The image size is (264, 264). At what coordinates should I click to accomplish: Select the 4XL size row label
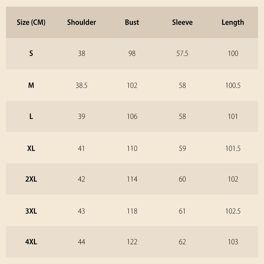[31, 242]
